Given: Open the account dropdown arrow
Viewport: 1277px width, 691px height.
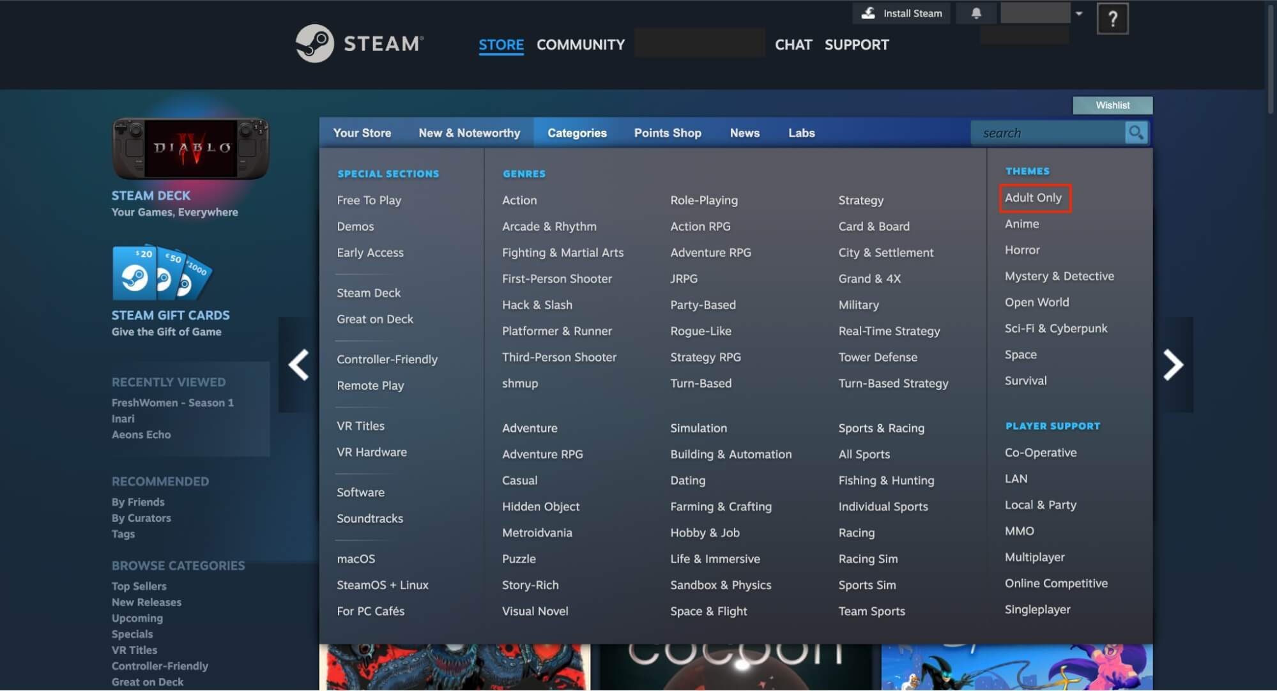Looking at the screenshot, I should tap(1078, 13).
